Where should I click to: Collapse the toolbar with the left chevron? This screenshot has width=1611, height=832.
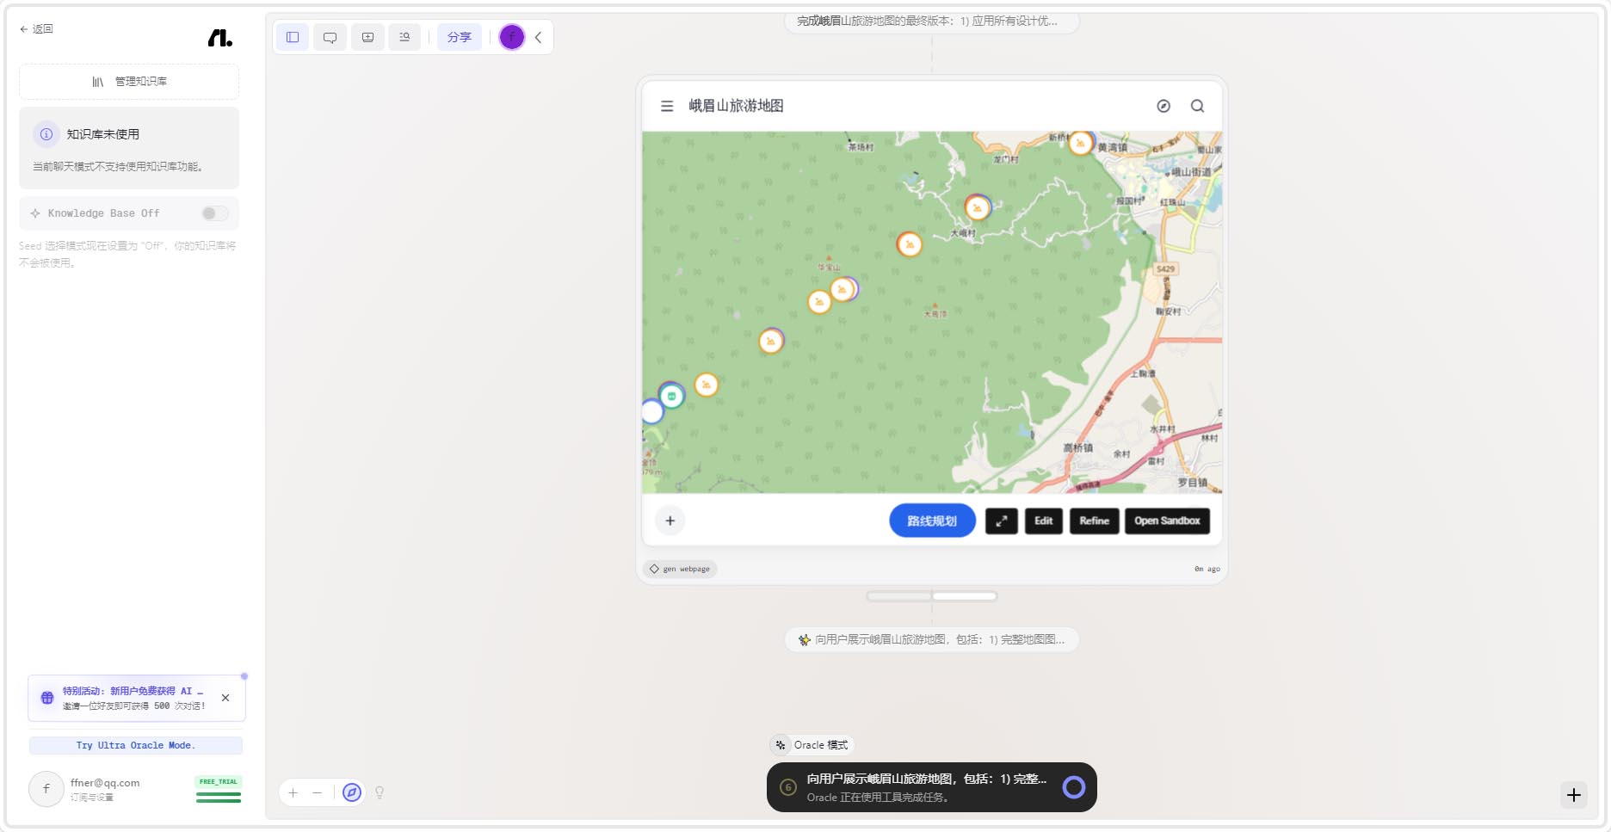point(539,37)
